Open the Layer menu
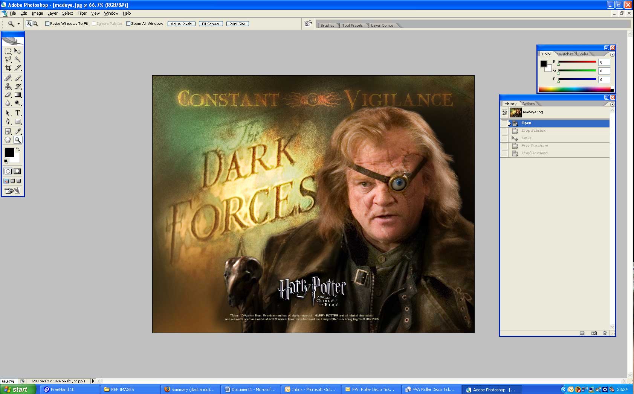Image resolution: width=634 pixels, height=394 pixels. click(x=52, y=13)
